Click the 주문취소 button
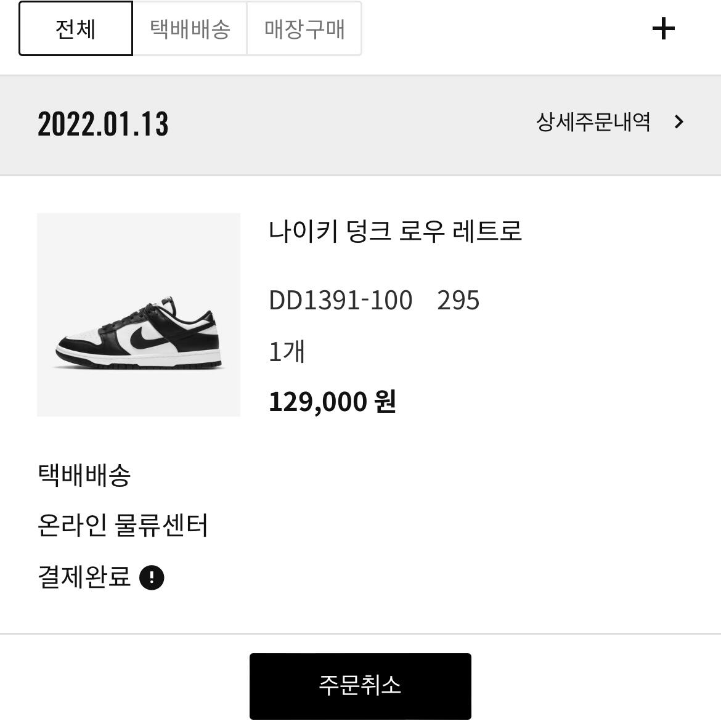This screenshot has width=721, height=721. 360,686
